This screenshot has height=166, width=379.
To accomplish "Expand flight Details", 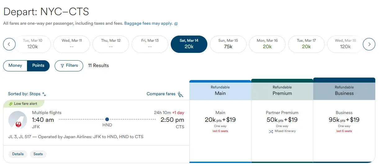I will (18, 154).
